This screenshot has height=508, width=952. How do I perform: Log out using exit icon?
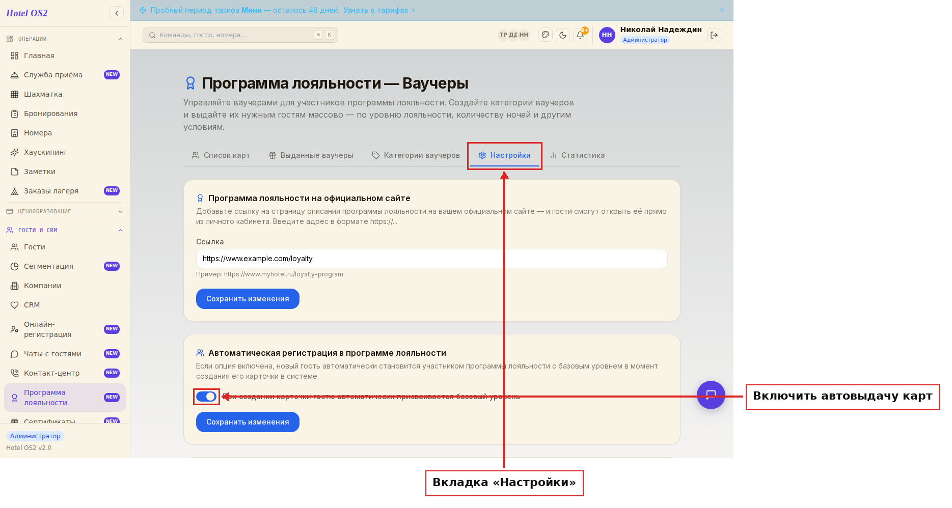[x=714, y=35]
